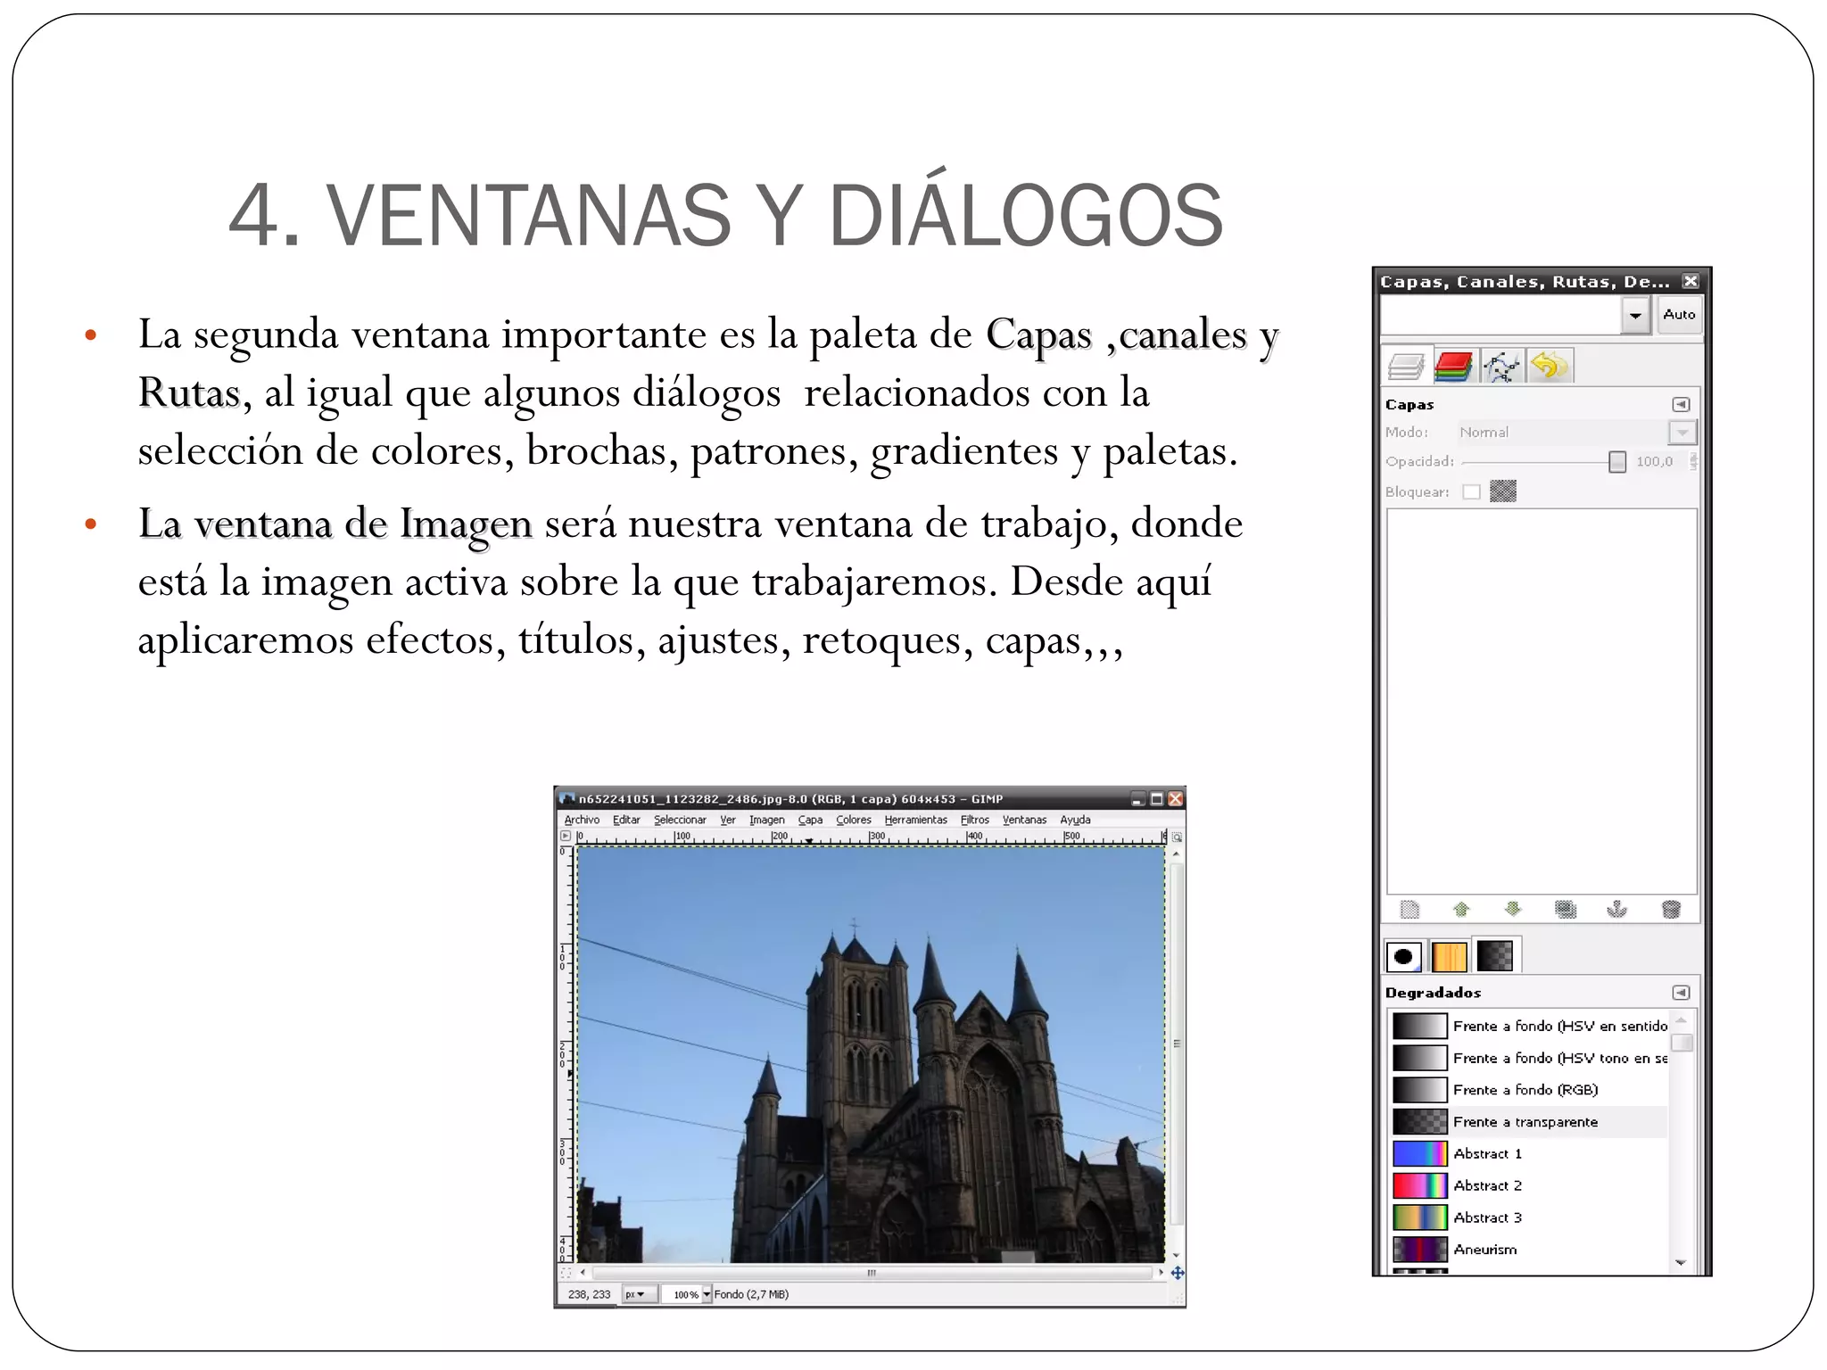
Task: Open the Filtros menu
Action: [974, 820]
